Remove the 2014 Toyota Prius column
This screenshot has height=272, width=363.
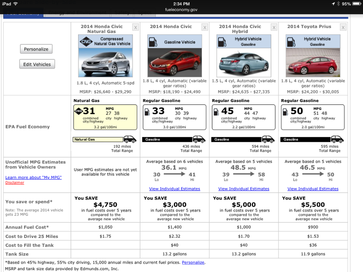343,27
